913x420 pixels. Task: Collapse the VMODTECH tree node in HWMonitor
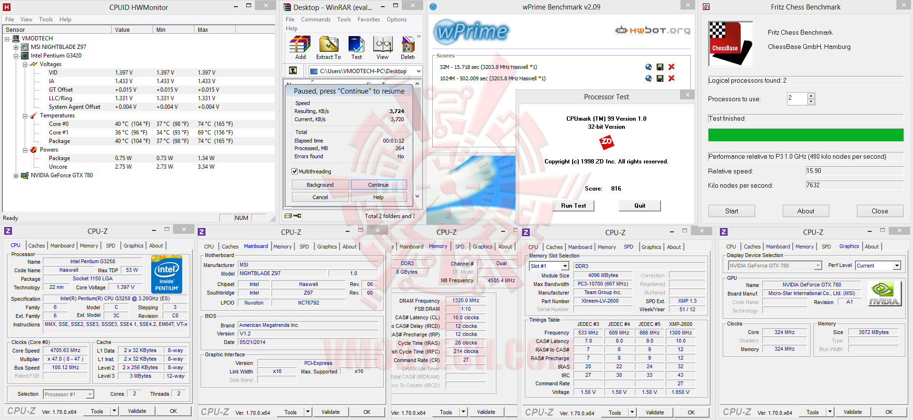[7, 38]
